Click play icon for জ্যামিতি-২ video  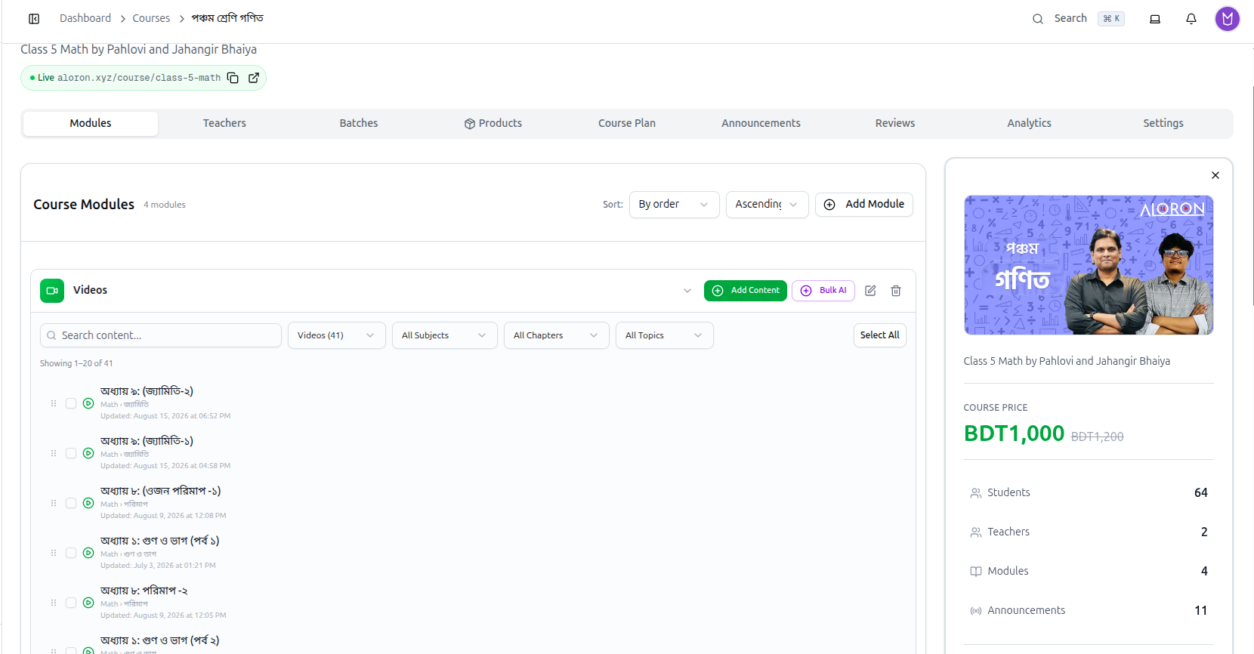pyautogui.click(x=88, y=403)
